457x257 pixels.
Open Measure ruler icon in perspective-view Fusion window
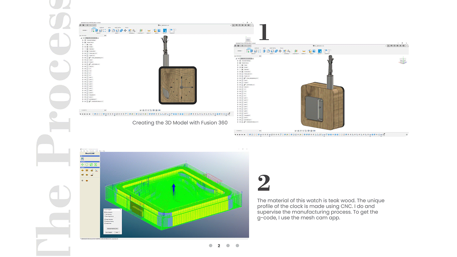click(x=304, y=51)
